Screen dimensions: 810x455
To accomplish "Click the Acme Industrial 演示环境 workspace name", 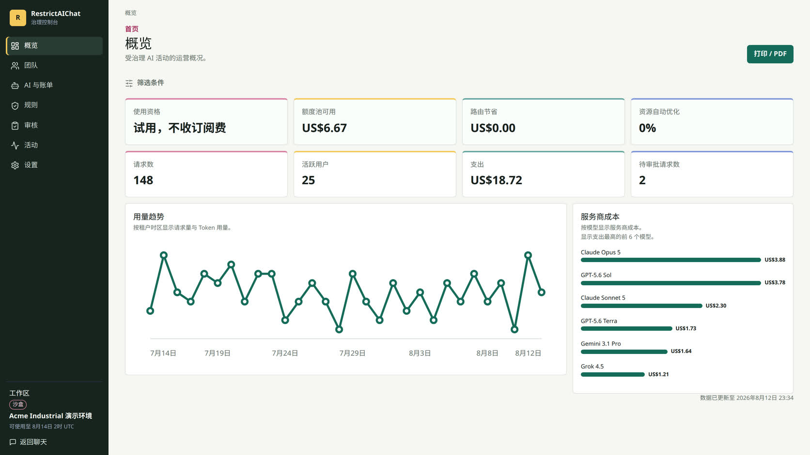I will tap(50, 416).
